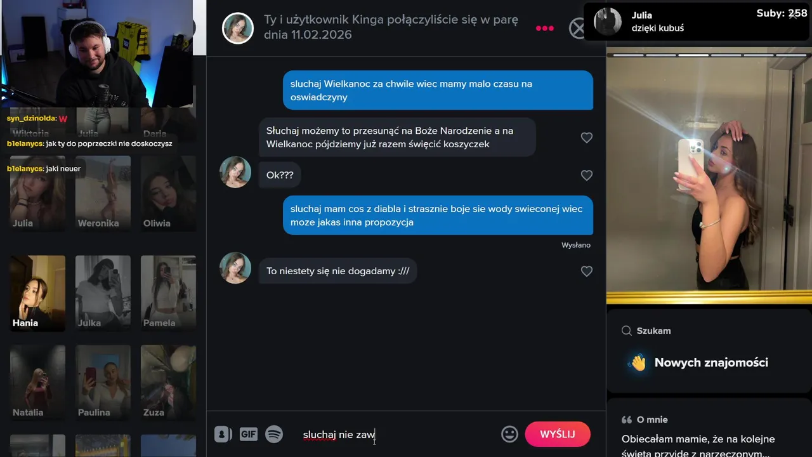This screenshot has width=812, height=457.
Task: Open Kinga's avatar in chat header
Action: point(238,28)
